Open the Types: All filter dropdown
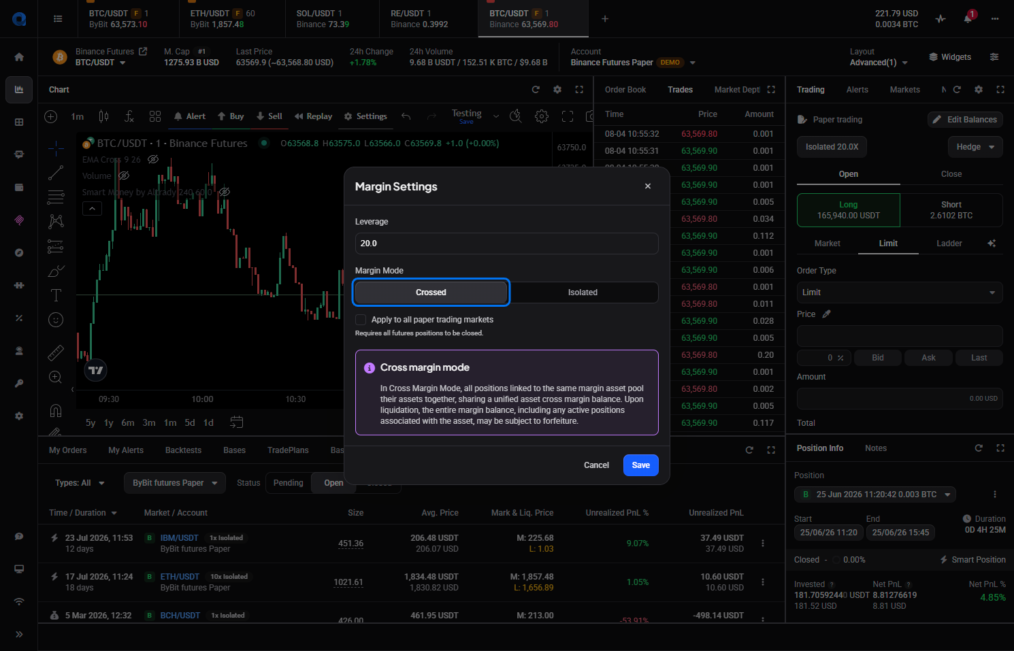This screenshot has height=651, width=1014. tap(80, 483)
